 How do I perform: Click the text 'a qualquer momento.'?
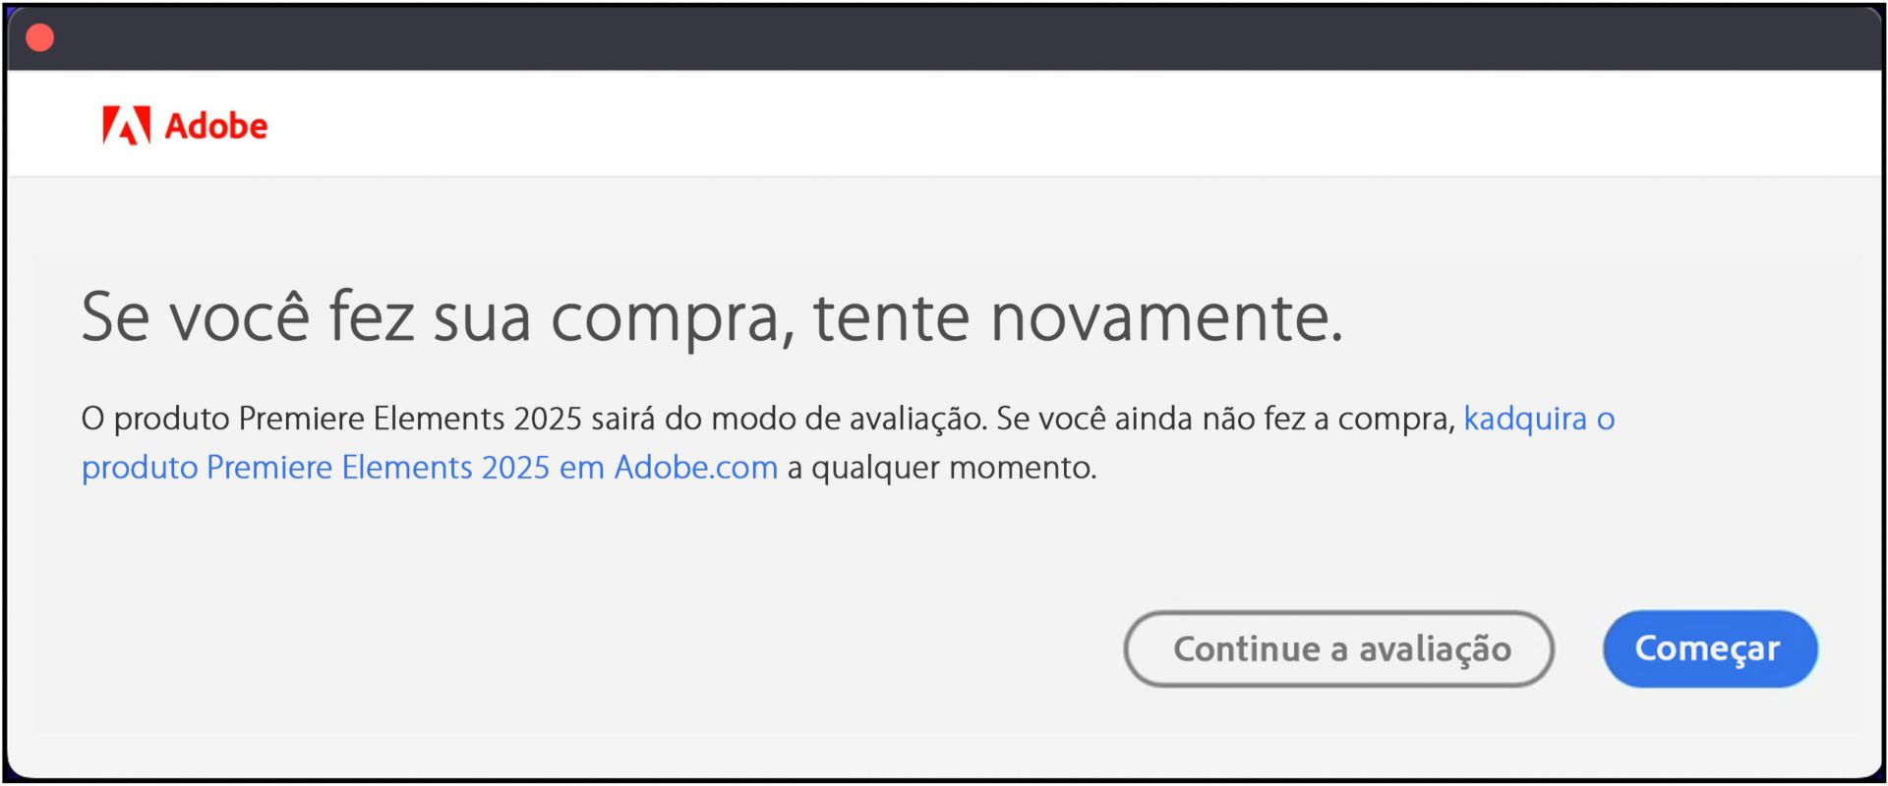pos(942,467)
